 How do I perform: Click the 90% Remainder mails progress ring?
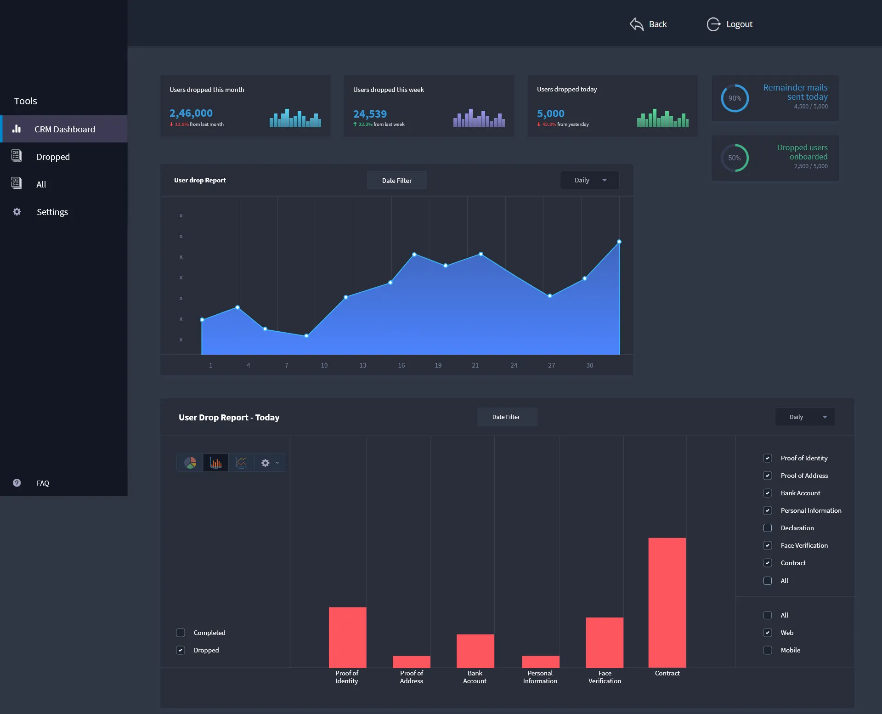tap(734, 98)
